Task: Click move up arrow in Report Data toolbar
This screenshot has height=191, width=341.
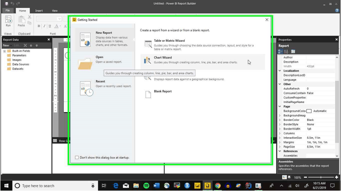Action: point(31,45)
